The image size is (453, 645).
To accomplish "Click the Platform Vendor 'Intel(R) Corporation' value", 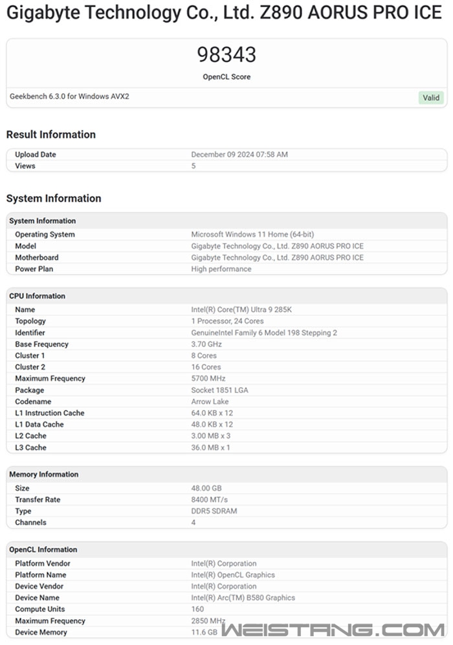I will [224, 563].
